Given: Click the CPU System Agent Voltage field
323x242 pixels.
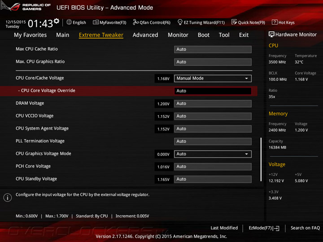Looking at the screenshot, I should coord(213,129).
